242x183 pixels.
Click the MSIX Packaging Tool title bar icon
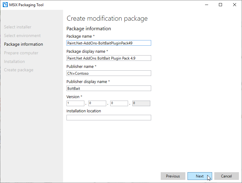(x=5, y=5)
